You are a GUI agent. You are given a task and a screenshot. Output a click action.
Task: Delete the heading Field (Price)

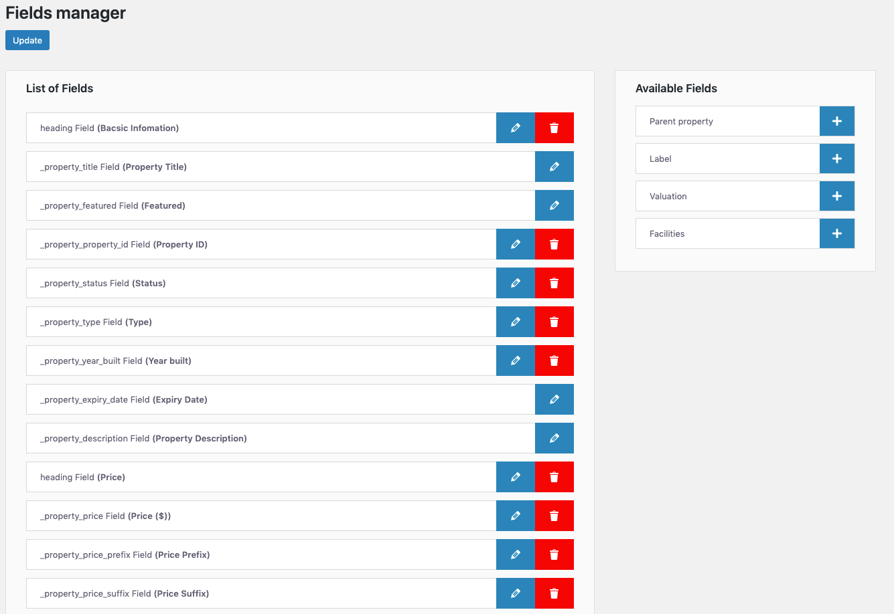click(554, 477)
